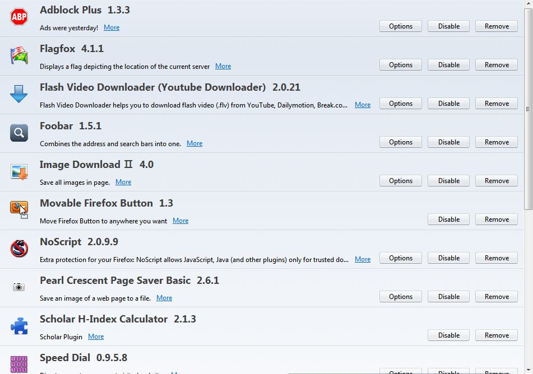The width and height of the screenshot is (533, 374).
Task: Disable Image Download II
Action: coord(449,181)
